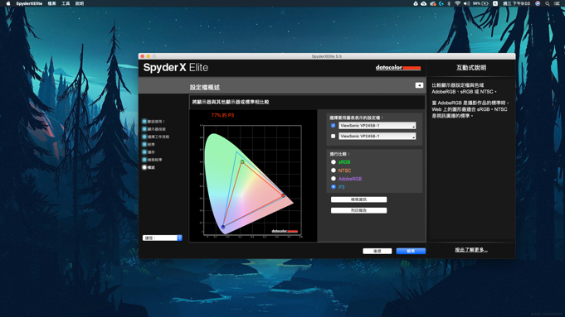Uncheck the first ViewSonic VP2458-1 profile checkbox
The height and width of the screenshot is (317, 565).
(x=333, y=126)
